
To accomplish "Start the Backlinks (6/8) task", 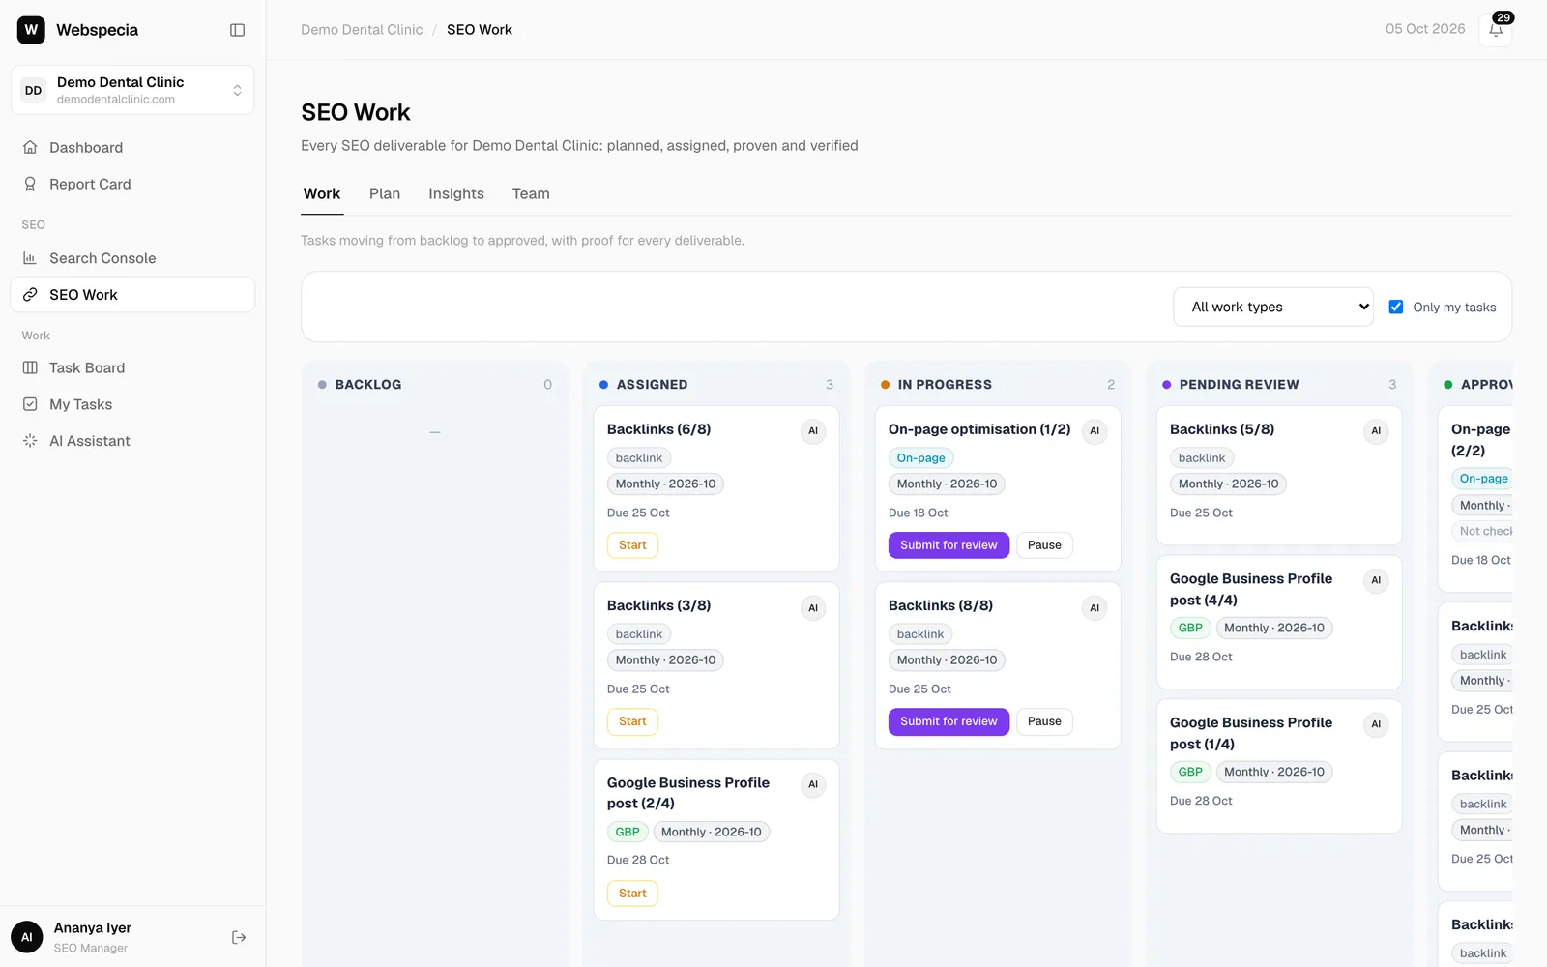I will (x=632, y=545).
